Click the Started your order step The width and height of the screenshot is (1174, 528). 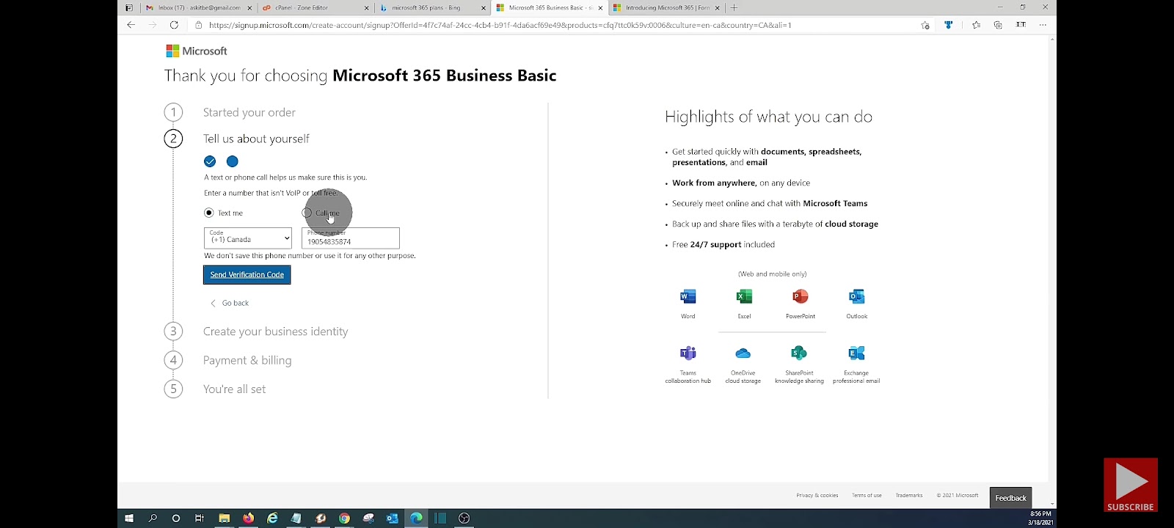249,112
